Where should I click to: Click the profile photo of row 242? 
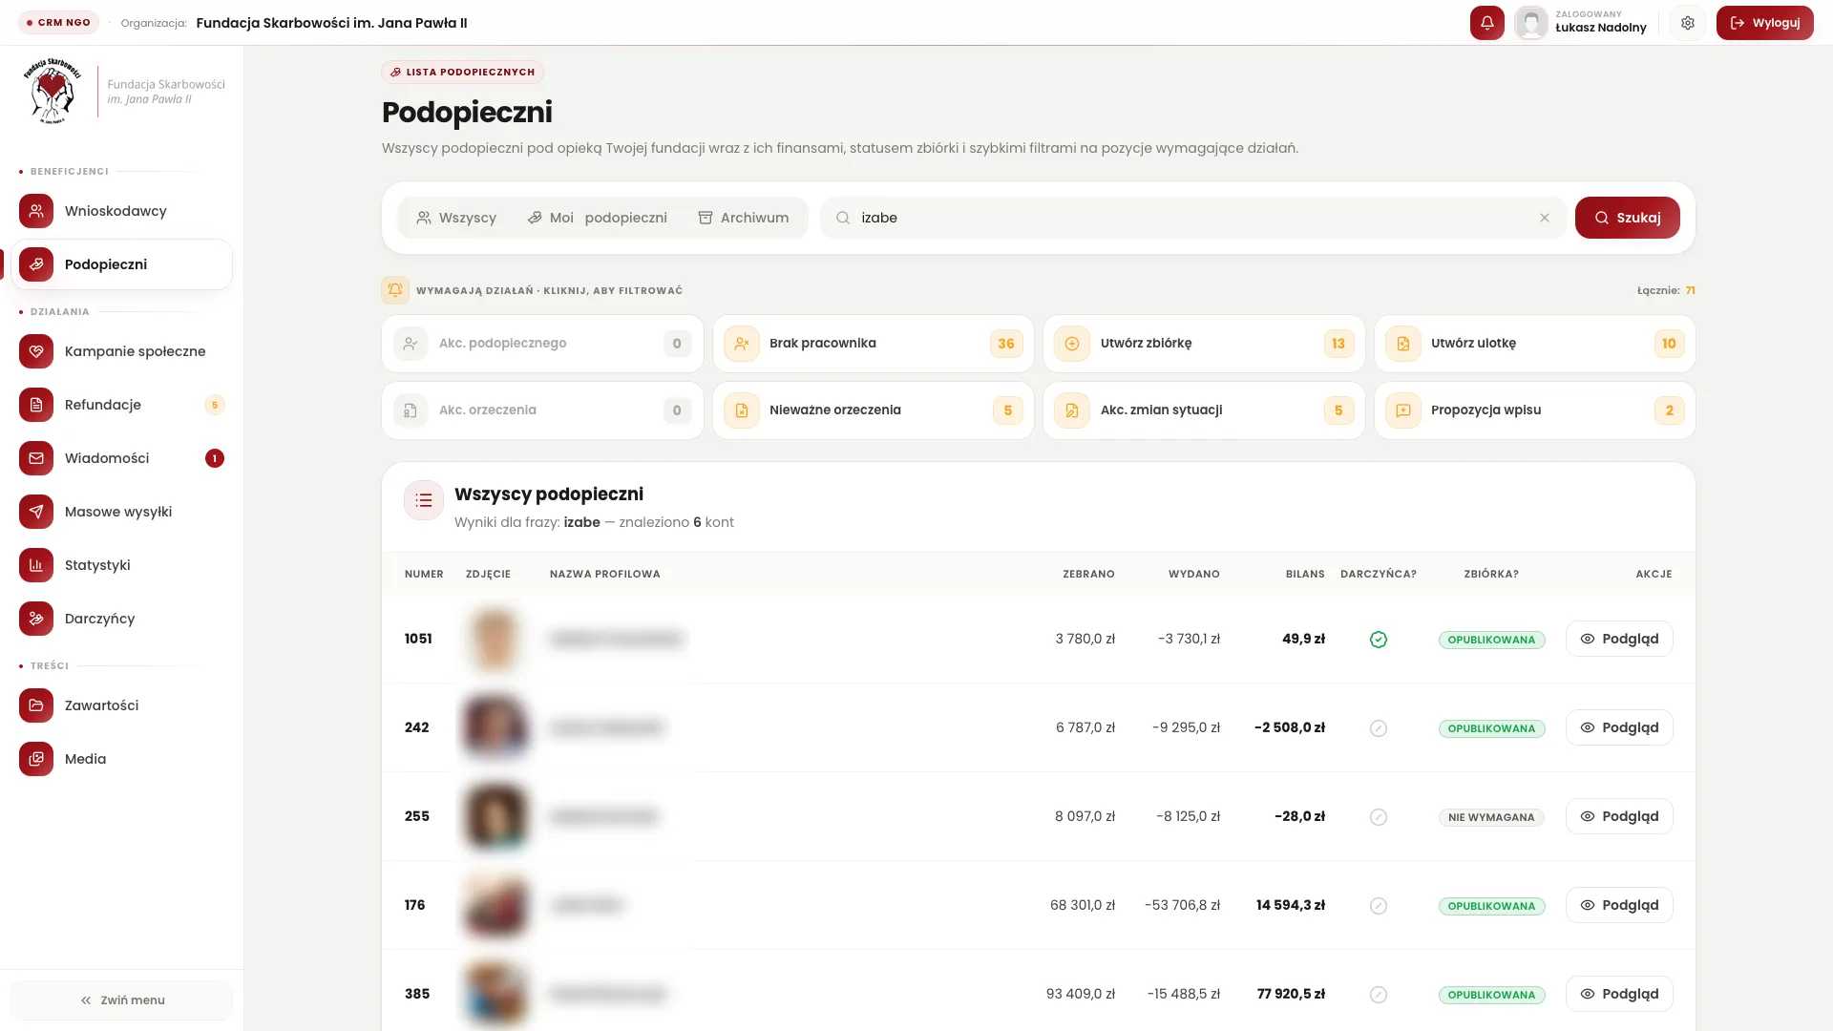pyautogui.click(x=495, y=727)
